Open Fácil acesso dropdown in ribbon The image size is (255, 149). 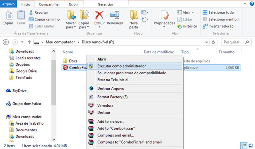(145, 19)
